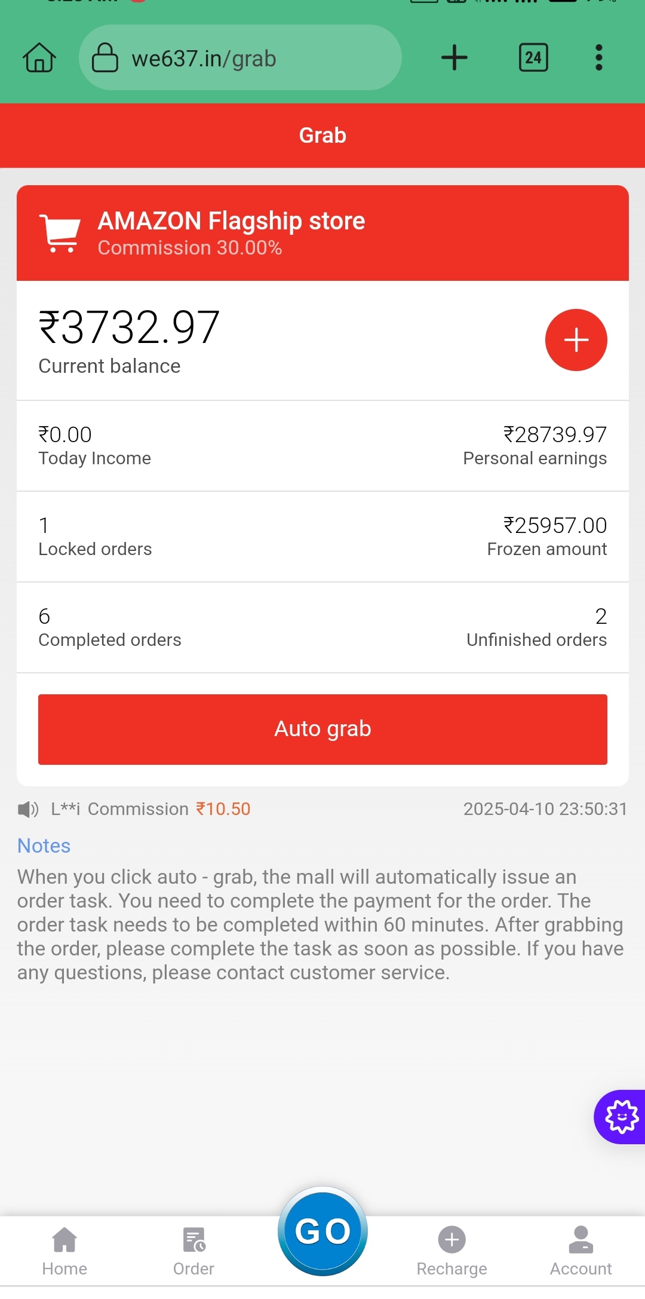645x1299 pixels.
Task: Tap the browser home icon
Action: (39, 58)
